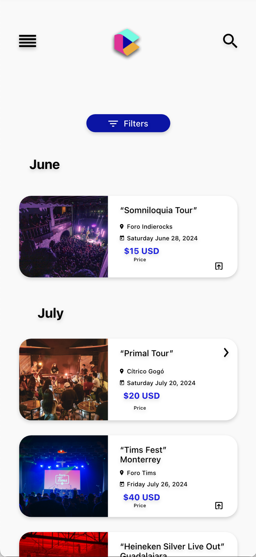Open the "Tims Fest" Monterrey event title
Image resolution: width=256 pixels, height=557 pixels.
[143, 454]
